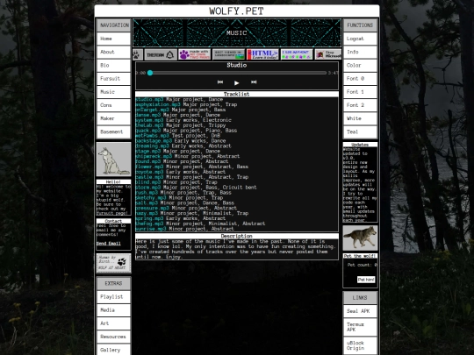Screen dimensions: 474x355
Task: Open Art under Extras
Action: pos(113,323)
